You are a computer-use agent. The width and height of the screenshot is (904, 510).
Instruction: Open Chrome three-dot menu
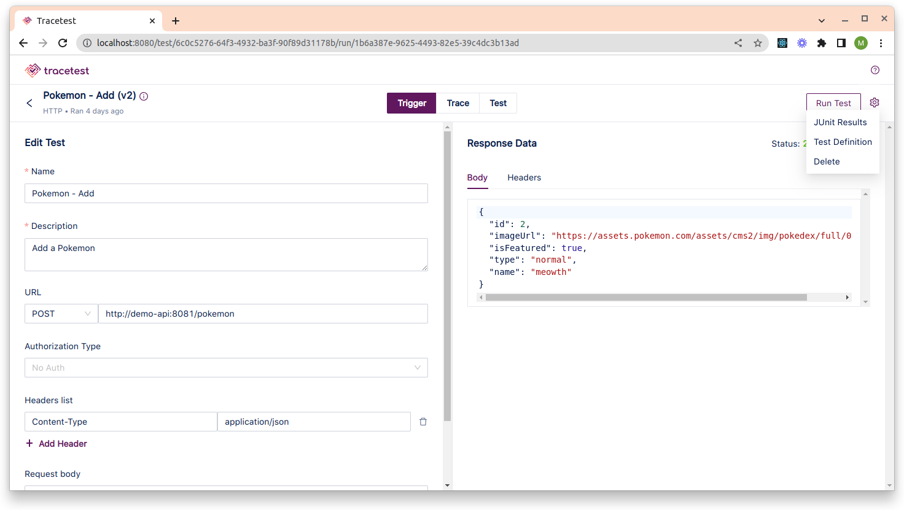click(881, 43)
